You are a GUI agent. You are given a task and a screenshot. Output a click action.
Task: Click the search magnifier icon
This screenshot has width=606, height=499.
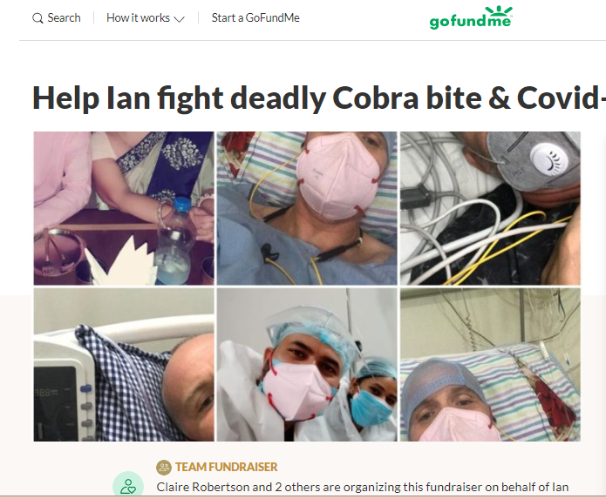37,18
